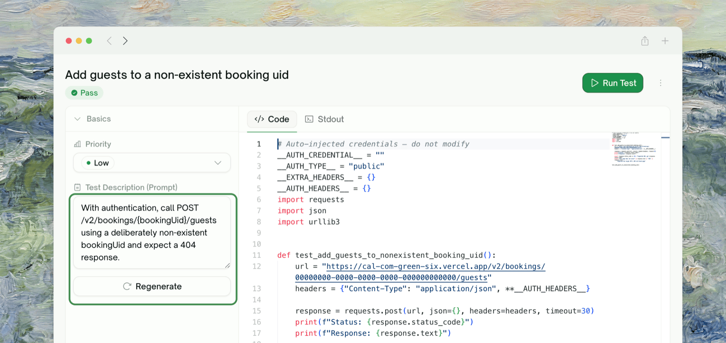The width and height of the screenshot is (726, 343).
Task: Click the Pass status badge
Action: point(84,93)
